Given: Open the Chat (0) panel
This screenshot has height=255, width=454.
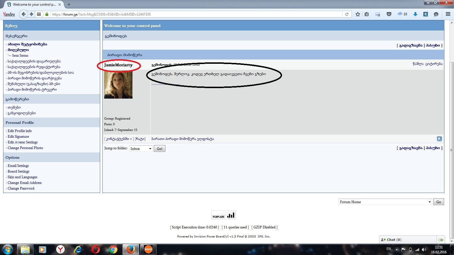Looking at the screenshot, I should tap(408, 240).
